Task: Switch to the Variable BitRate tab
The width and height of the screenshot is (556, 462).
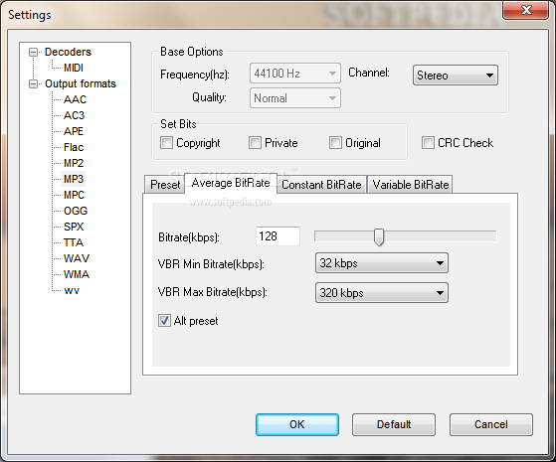Action: point(410,185)
